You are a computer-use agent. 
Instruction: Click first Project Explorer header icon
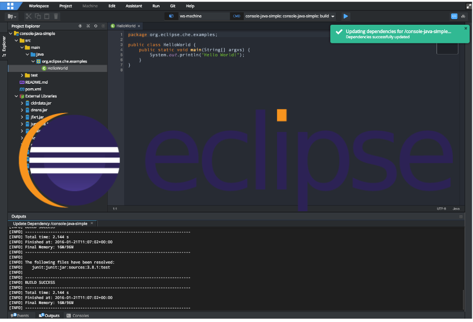80,26
